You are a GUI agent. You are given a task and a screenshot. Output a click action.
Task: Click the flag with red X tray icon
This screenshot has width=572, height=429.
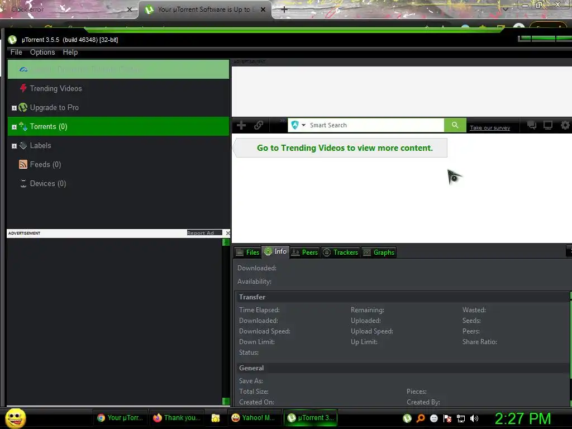(x=447, y=418)
